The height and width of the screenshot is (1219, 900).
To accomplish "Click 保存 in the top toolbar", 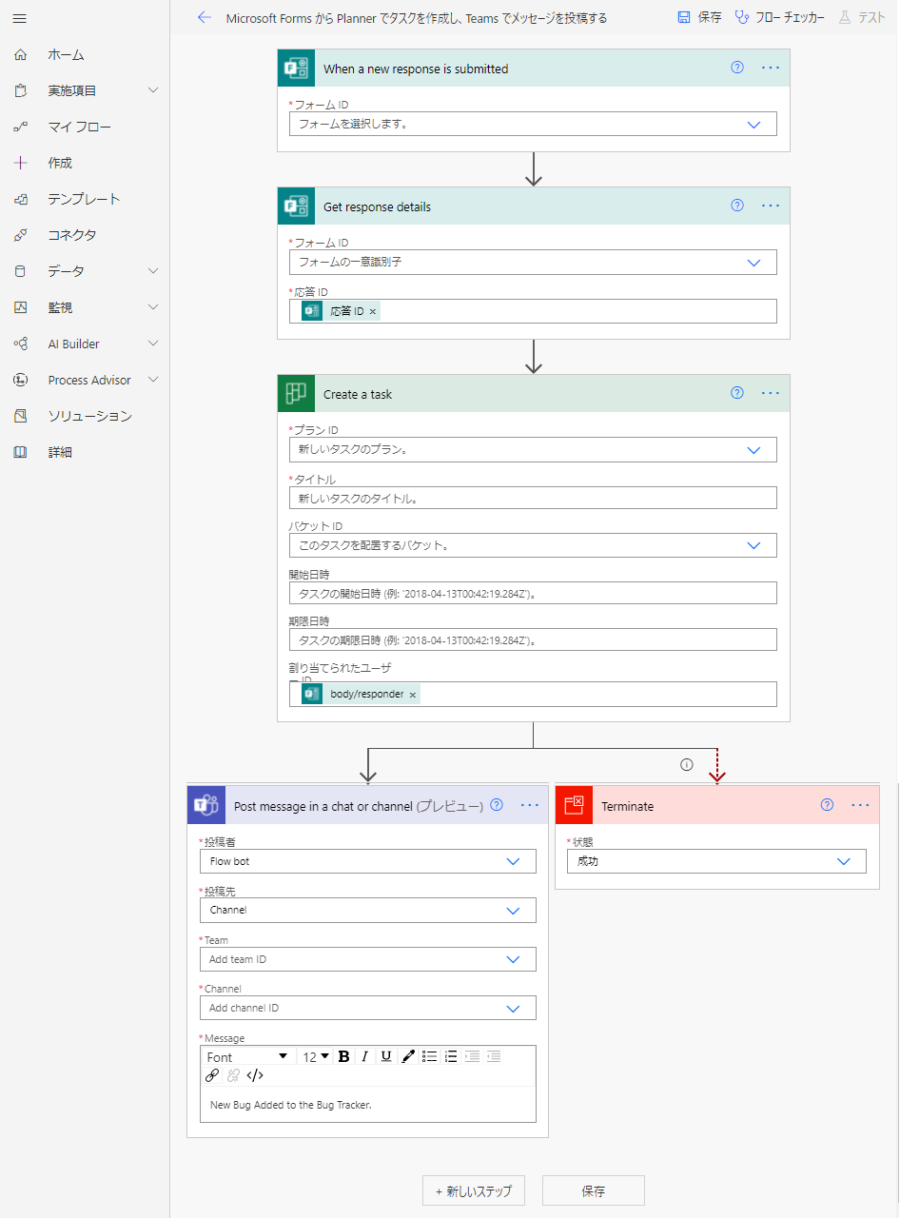I will (x=699, y=17).
